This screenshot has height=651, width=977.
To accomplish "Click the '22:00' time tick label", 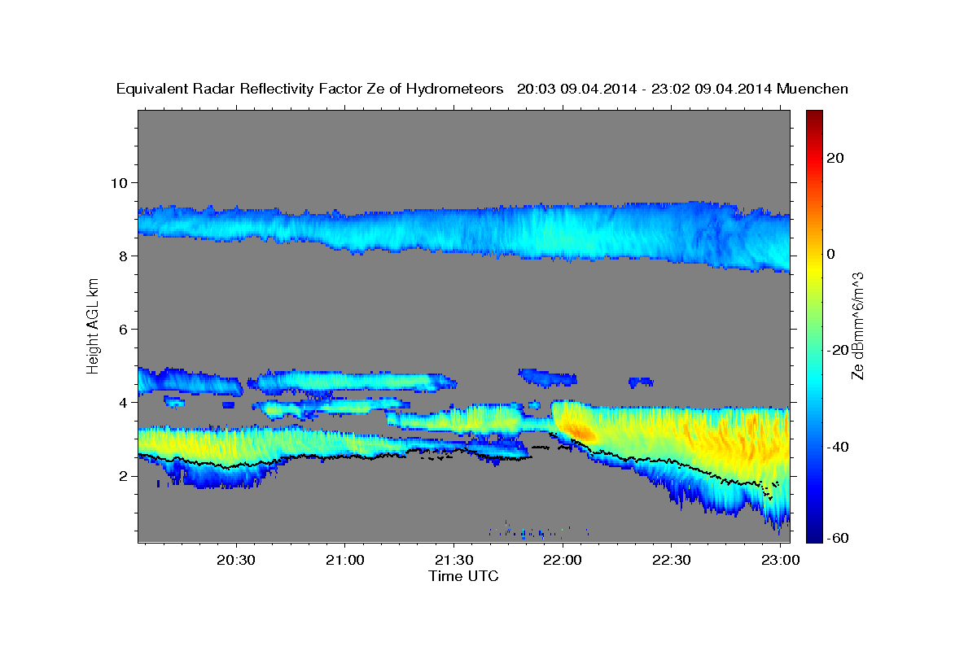I will point(562,561).
